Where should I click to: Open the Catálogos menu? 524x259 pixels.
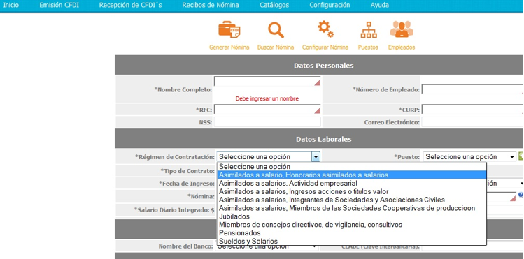click(274, 6)
